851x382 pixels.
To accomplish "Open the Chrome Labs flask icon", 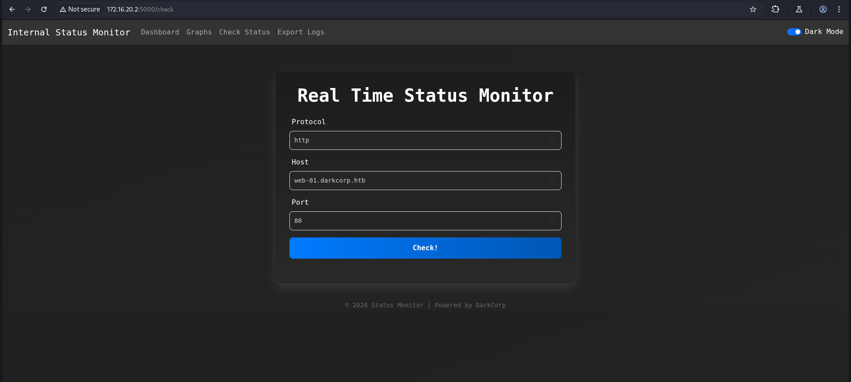I will point(799,9).
